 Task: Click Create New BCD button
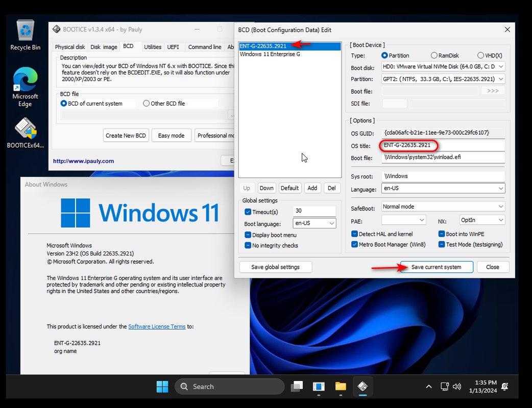(x=126, y=136)
